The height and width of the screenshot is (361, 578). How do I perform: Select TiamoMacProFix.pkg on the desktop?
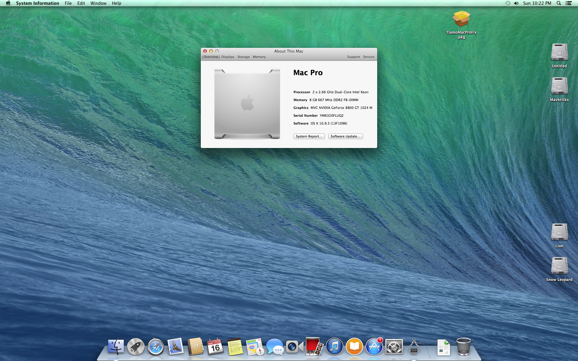[x=461, y=20]
